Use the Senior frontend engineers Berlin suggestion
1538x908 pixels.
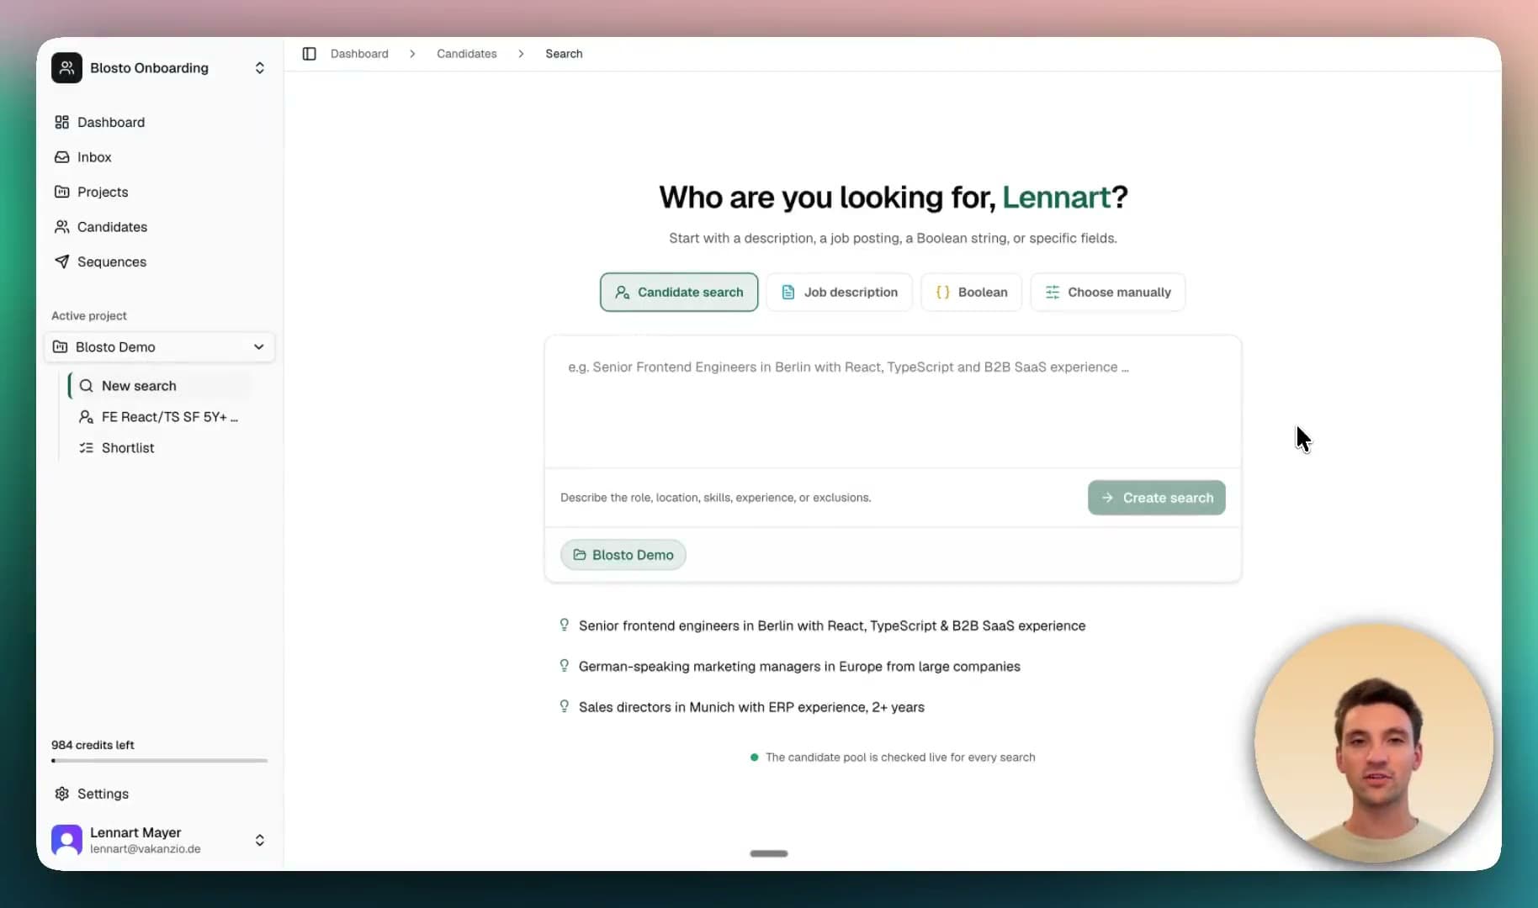pyautogui.click(x=832, y=626)
